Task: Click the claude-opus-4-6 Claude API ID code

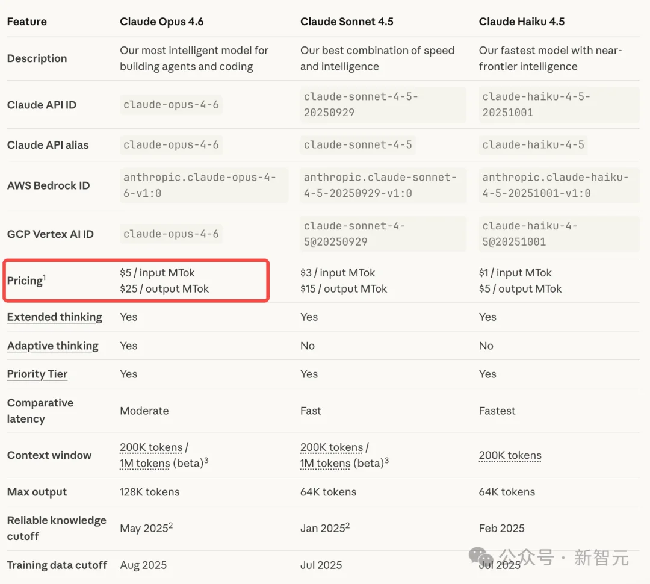Action: click(171, 105)
